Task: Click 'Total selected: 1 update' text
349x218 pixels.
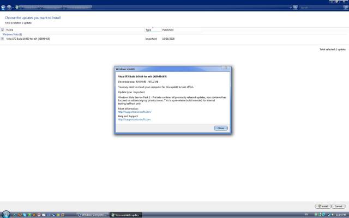Action: pyautogui.click(x=332, y=50)
